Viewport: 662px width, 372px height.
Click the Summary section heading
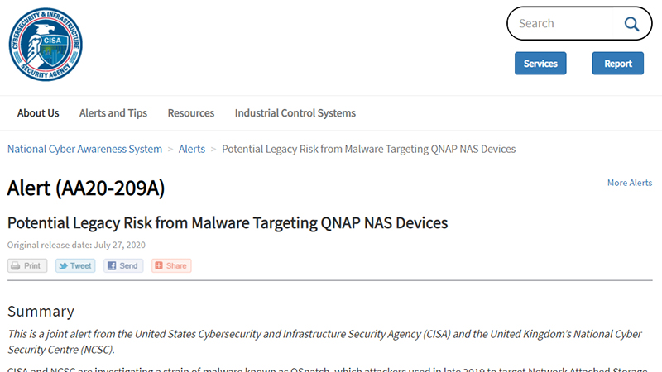(x=41, y=312)
